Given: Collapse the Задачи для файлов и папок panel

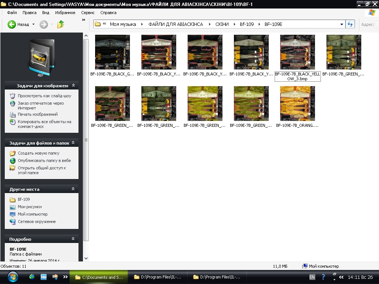Looking at the screenshot, I should click(x=73, y=143).
